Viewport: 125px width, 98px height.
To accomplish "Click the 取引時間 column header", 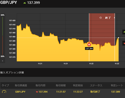I will coord(61,85).
